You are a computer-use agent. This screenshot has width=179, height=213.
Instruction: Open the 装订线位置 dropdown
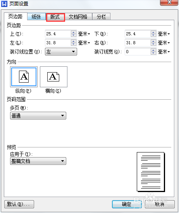click(x=61, y=52)
